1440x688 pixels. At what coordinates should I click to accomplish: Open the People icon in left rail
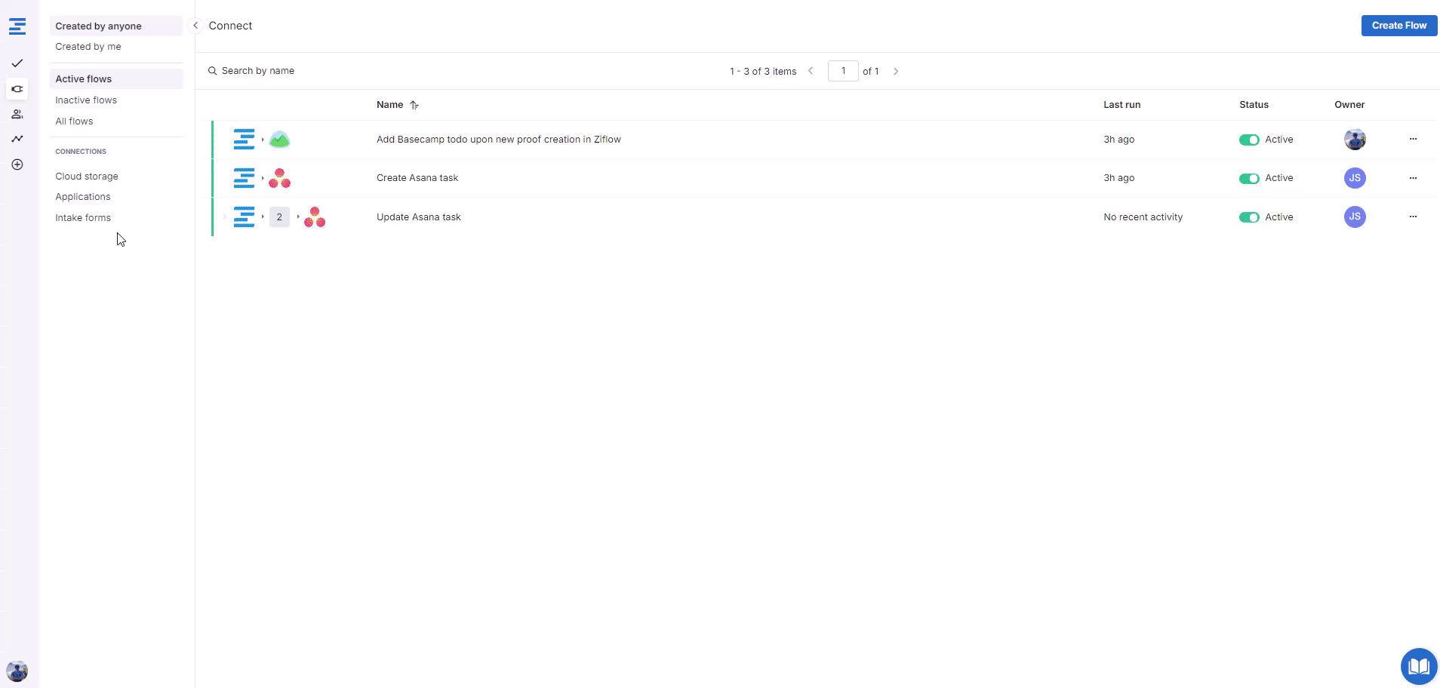coord(17,115)
